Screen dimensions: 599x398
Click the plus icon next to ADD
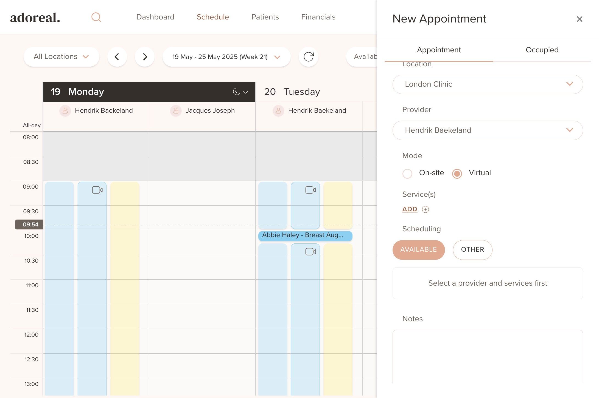click(425, 209)
